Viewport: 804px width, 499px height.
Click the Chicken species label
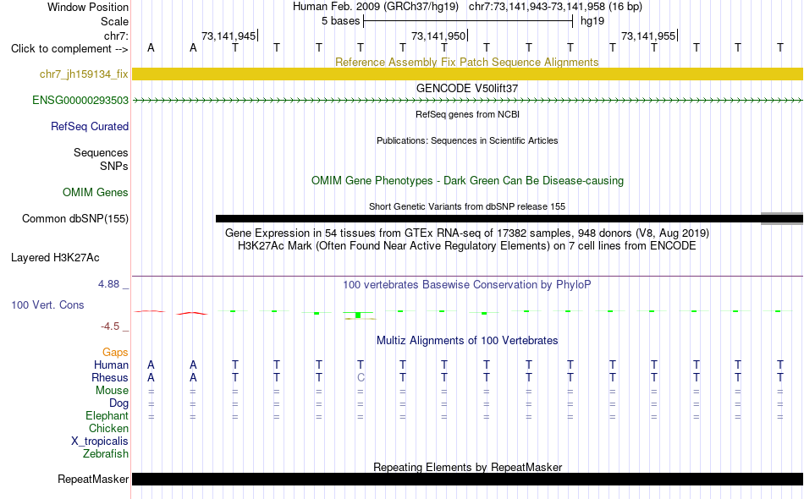pos(108,429)
